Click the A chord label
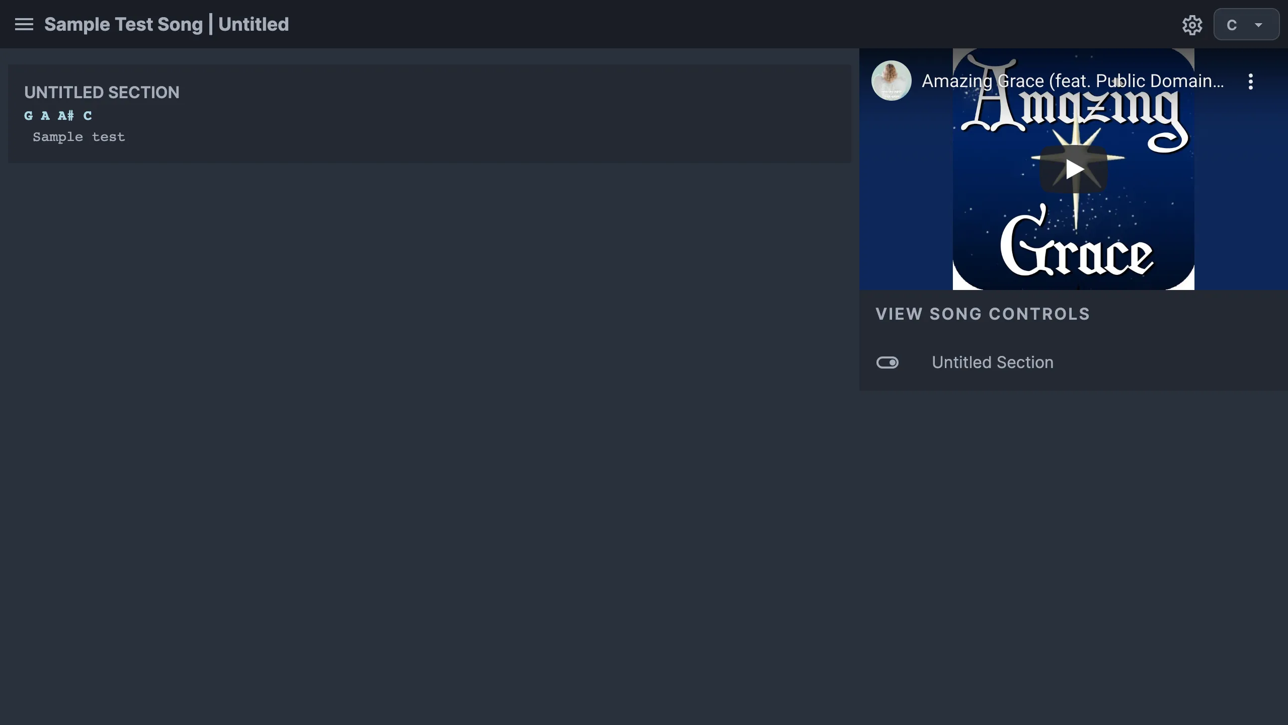This screenshot has height=725, width=1288. coord(45,115)
